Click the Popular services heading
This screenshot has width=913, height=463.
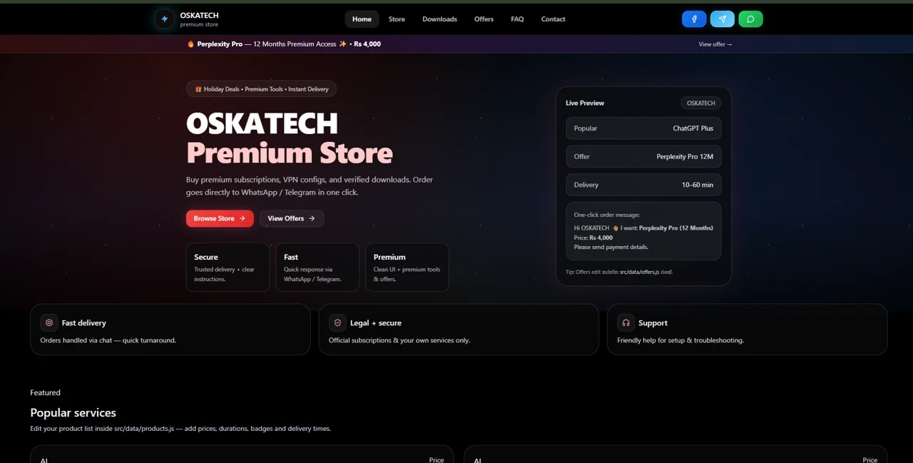click(x=73, y=412)
